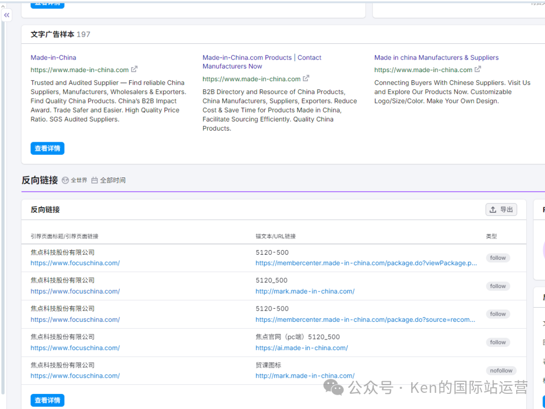
Task: Open ai.made-in-china.com link
Action: point(301,348)
